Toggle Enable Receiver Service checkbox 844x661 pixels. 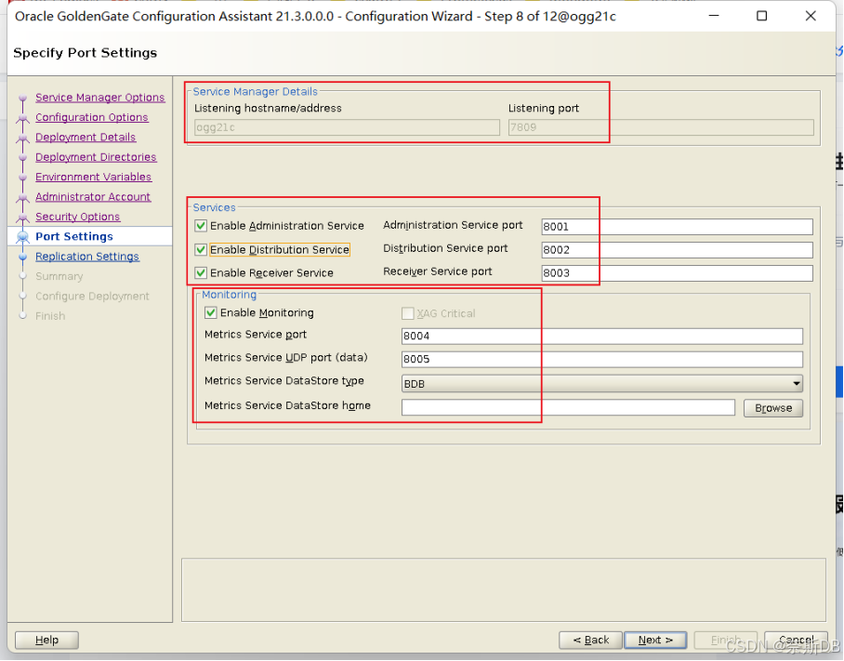tap(202, 273)
